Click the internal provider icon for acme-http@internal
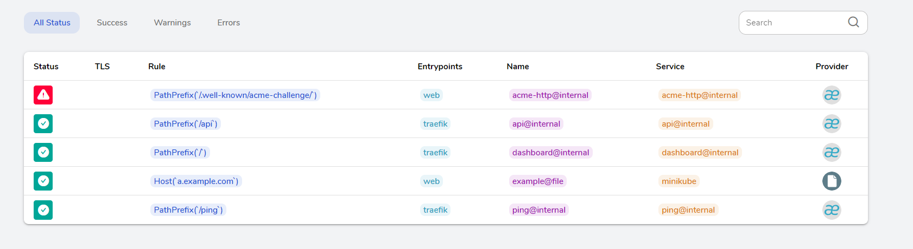Image resolution: width=913 pixels, height=249 pixels. 831,95
